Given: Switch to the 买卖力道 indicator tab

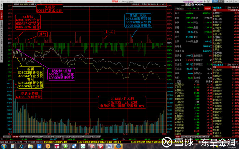Looking at the screenshot, I should (x=29, y=137).
